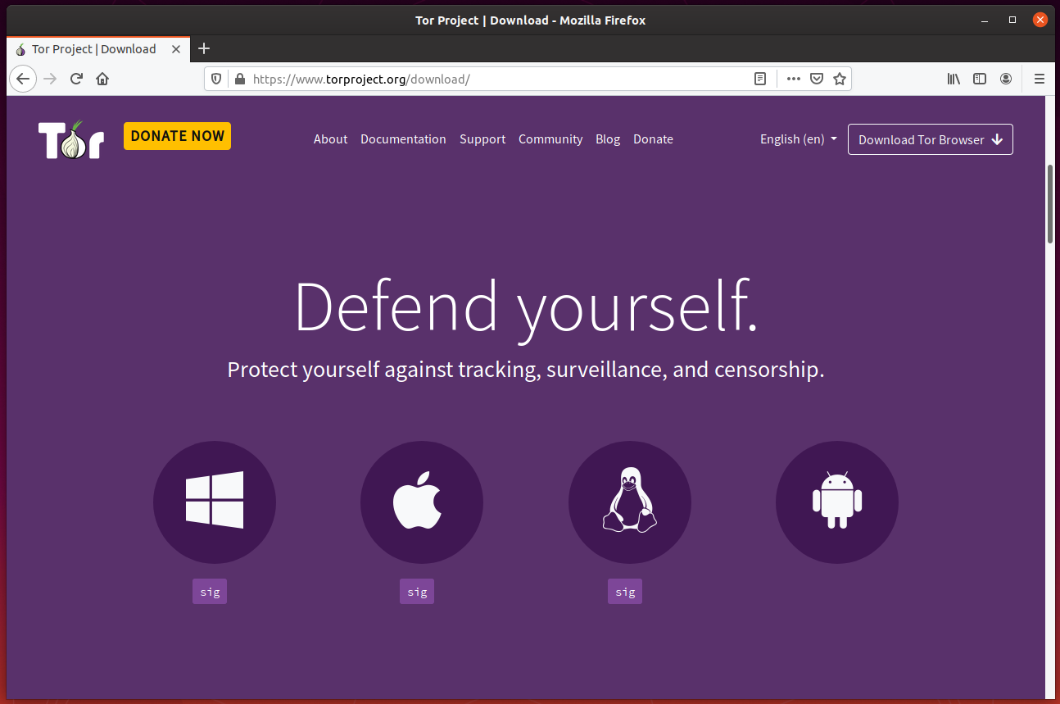Open Firefox Account profile icon
1060x704 pixels.
point(1006,79)
